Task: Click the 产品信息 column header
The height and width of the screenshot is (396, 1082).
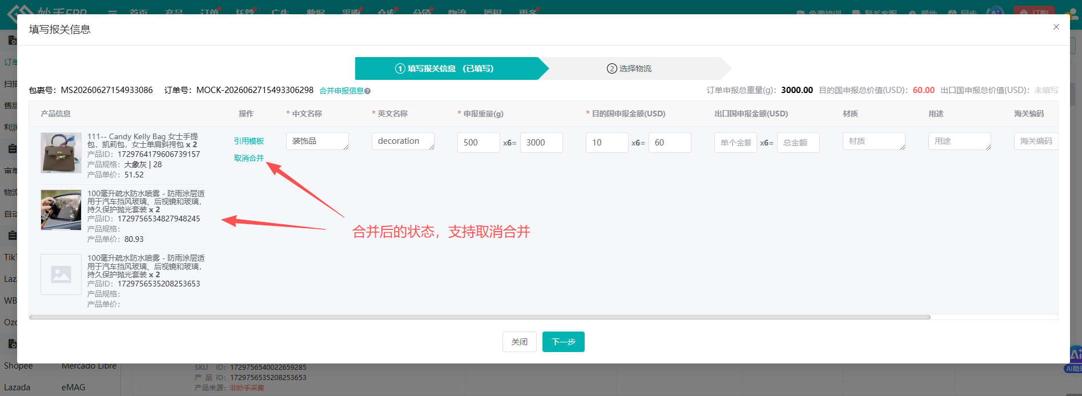Action: click(x=55, y=114)
